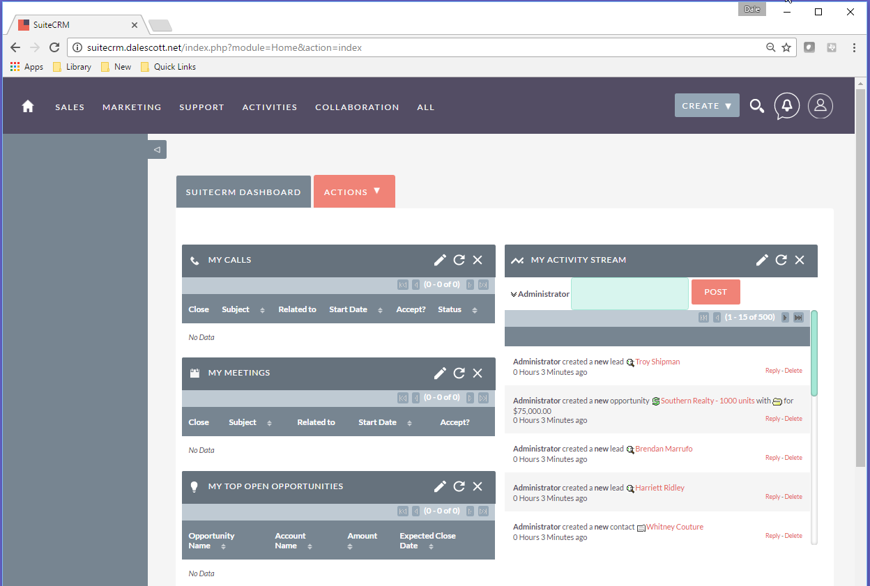Go to first page in Activity Stream
The width and height of the screenshot is (870, 586).
[703, 318]
